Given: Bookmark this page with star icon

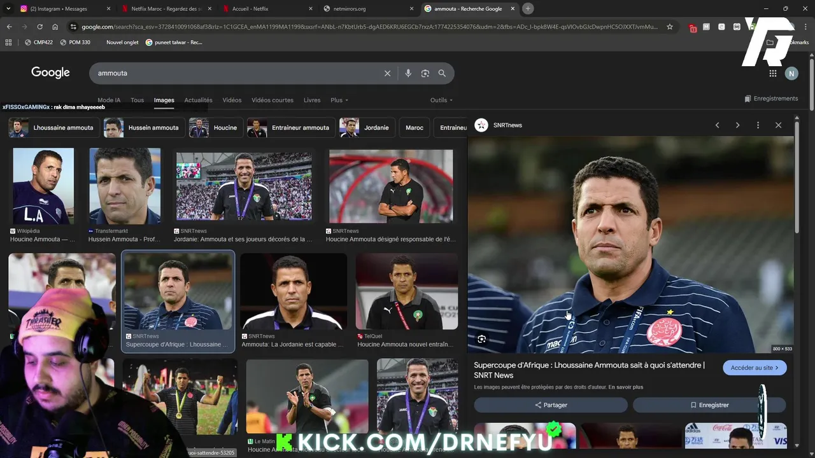Looking at the screenshot, I should (670, 27).
